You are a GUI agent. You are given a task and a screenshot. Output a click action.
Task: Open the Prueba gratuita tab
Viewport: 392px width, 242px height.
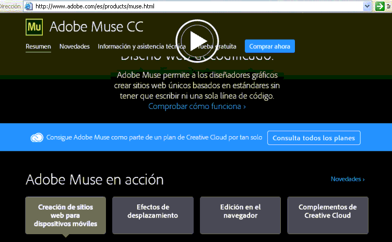coord(216,46)
